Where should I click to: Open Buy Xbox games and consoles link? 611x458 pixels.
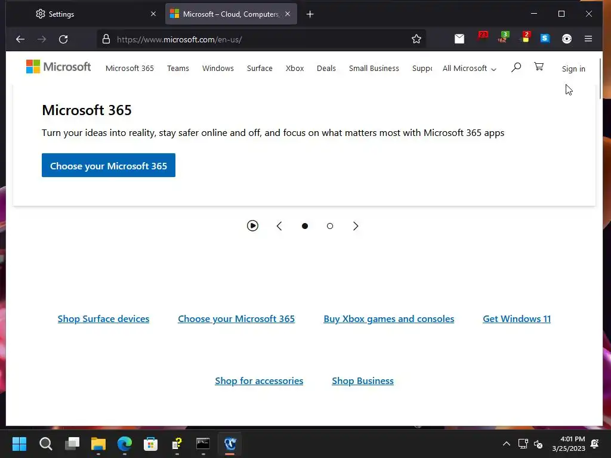388,318
